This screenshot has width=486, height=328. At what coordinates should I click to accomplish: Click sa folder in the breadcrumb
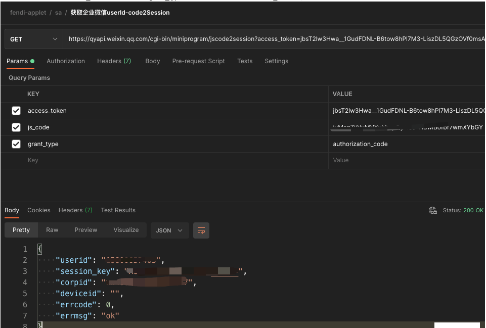(x=58, y=13)
